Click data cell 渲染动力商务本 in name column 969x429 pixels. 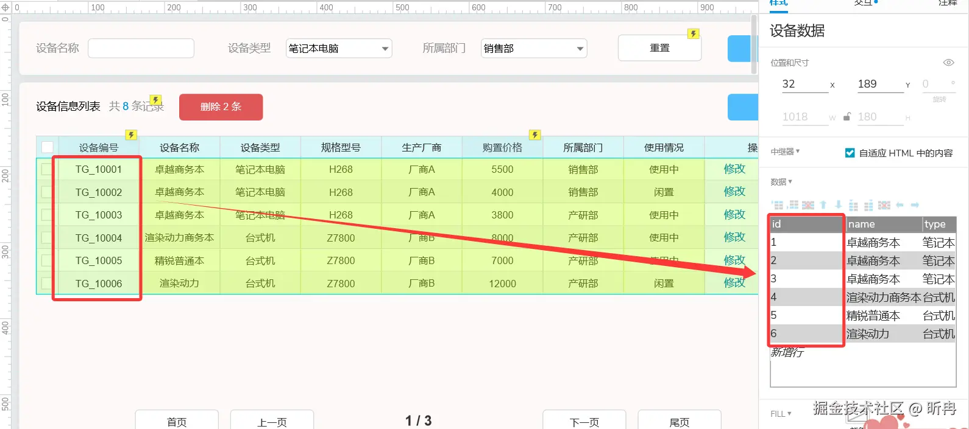(884, 297)
